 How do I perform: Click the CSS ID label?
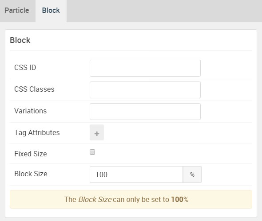pos(25,67)
